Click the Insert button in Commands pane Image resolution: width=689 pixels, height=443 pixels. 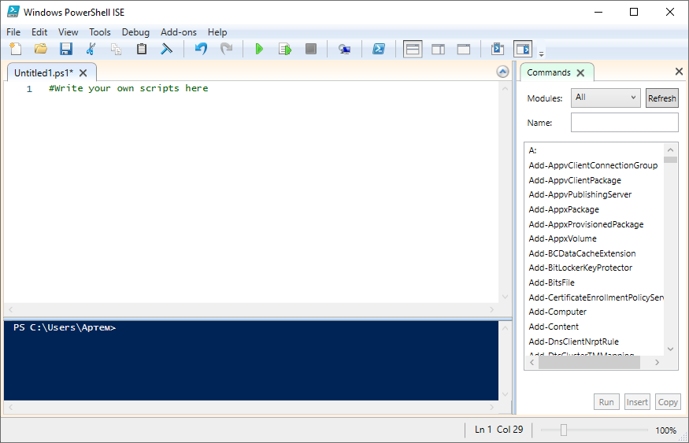[x=637, y=402]
